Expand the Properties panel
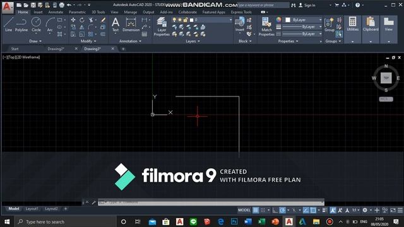This screenshot has height=227, width=404. click(288, 41)
